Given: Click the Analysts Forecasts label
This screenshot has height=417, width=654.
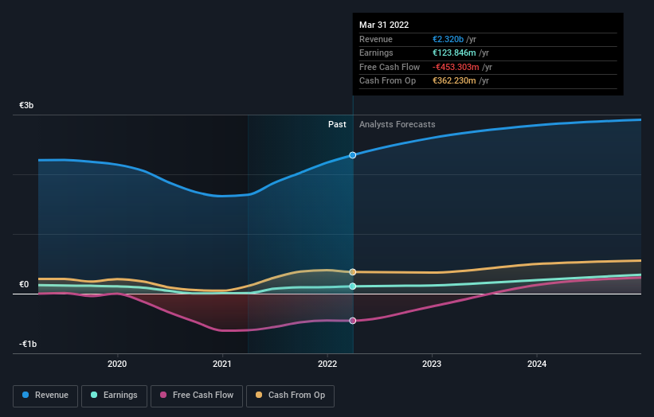Looking at the screenshot, I should tap(397, 125).
